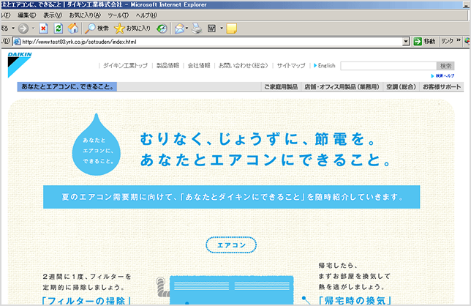Open the ツール(T) menu
This screenshot has width=471, height=306.
tap(118, 15)
